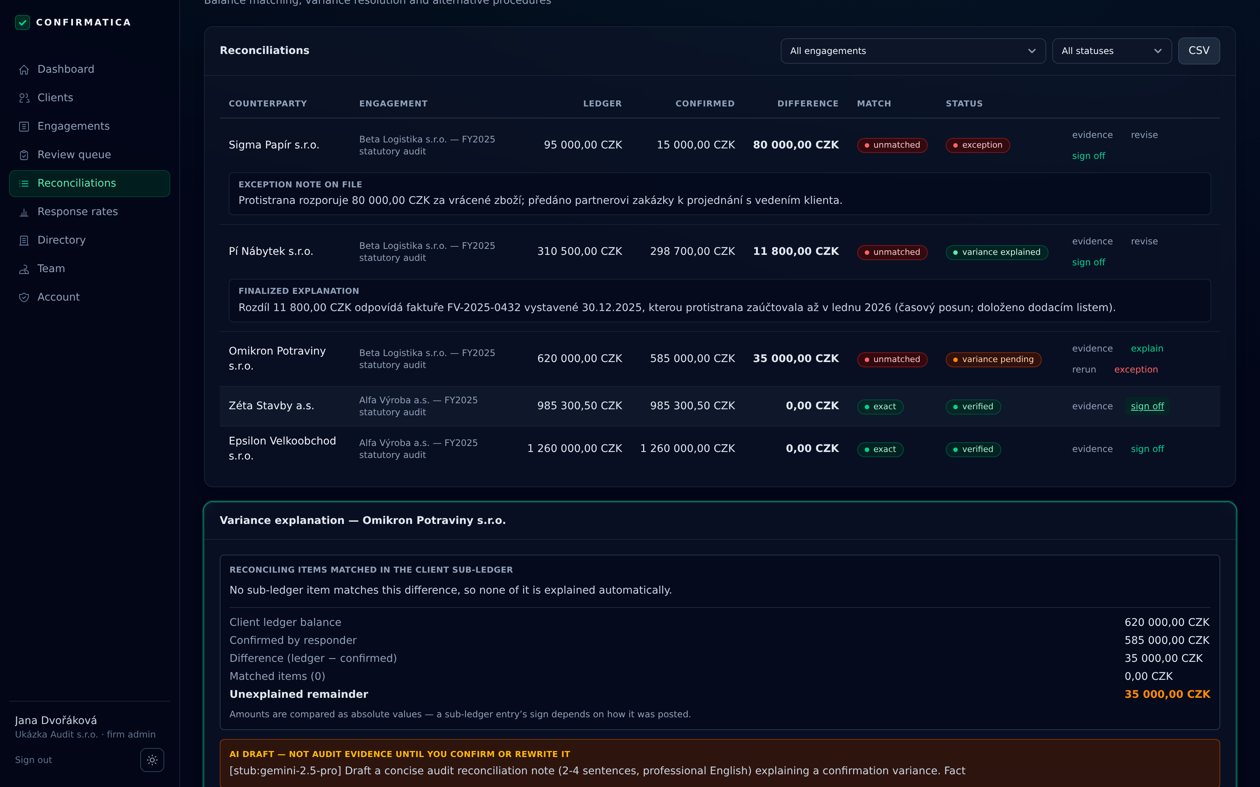Click the 80 000,00 CZK difference value
This screenshot has height=787, width=1260.
796,145
